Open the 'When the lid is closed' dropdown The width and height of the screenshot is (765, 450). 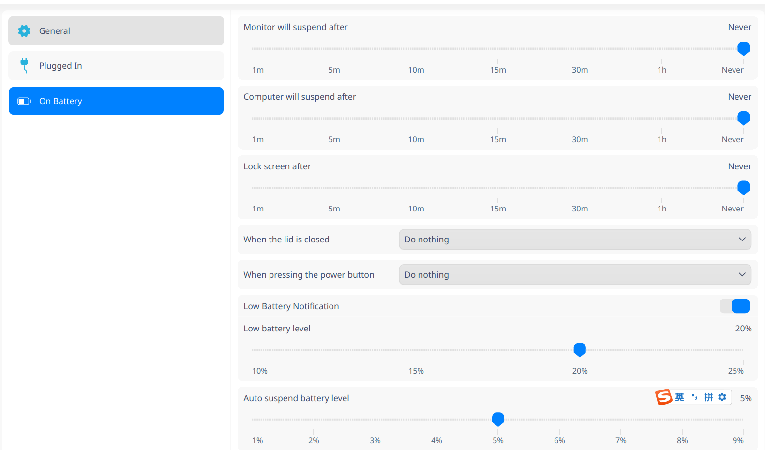pyautogui.click(x=575, y=240)
